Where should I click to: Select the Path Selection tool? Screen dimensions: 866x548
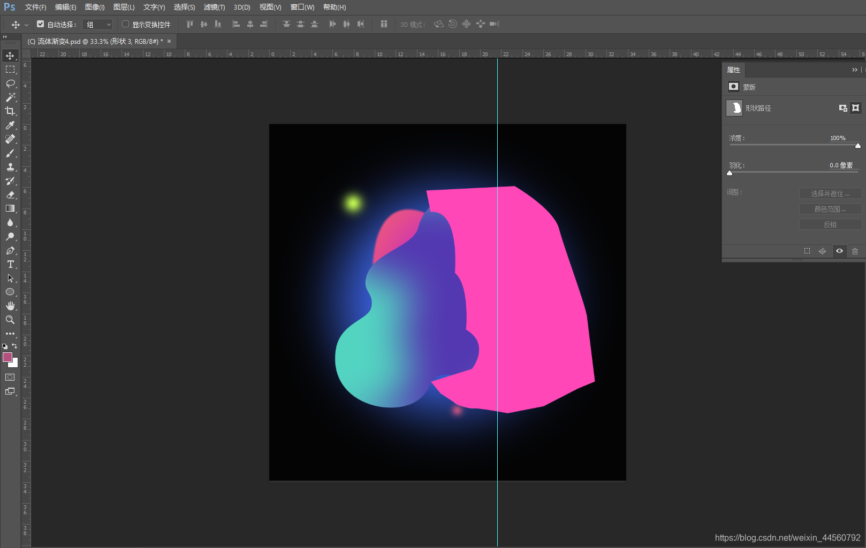coord(10,278)
